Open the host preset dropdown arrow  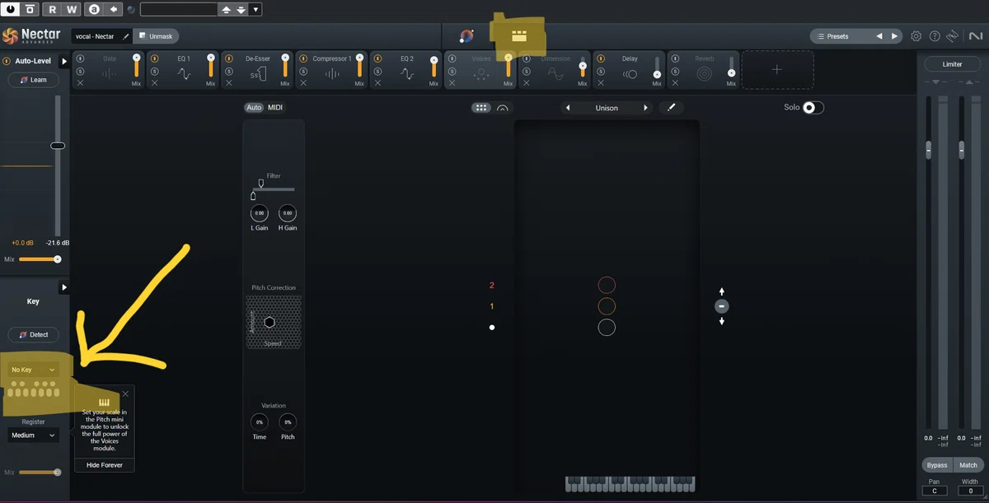coord(256,9)
